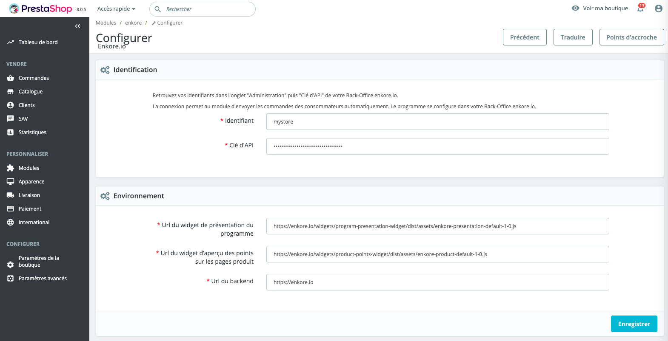Image resolution: width=668 pixels, height=341 pixels.
Task: Click the Environnement section heading
Action: point(139,196)
